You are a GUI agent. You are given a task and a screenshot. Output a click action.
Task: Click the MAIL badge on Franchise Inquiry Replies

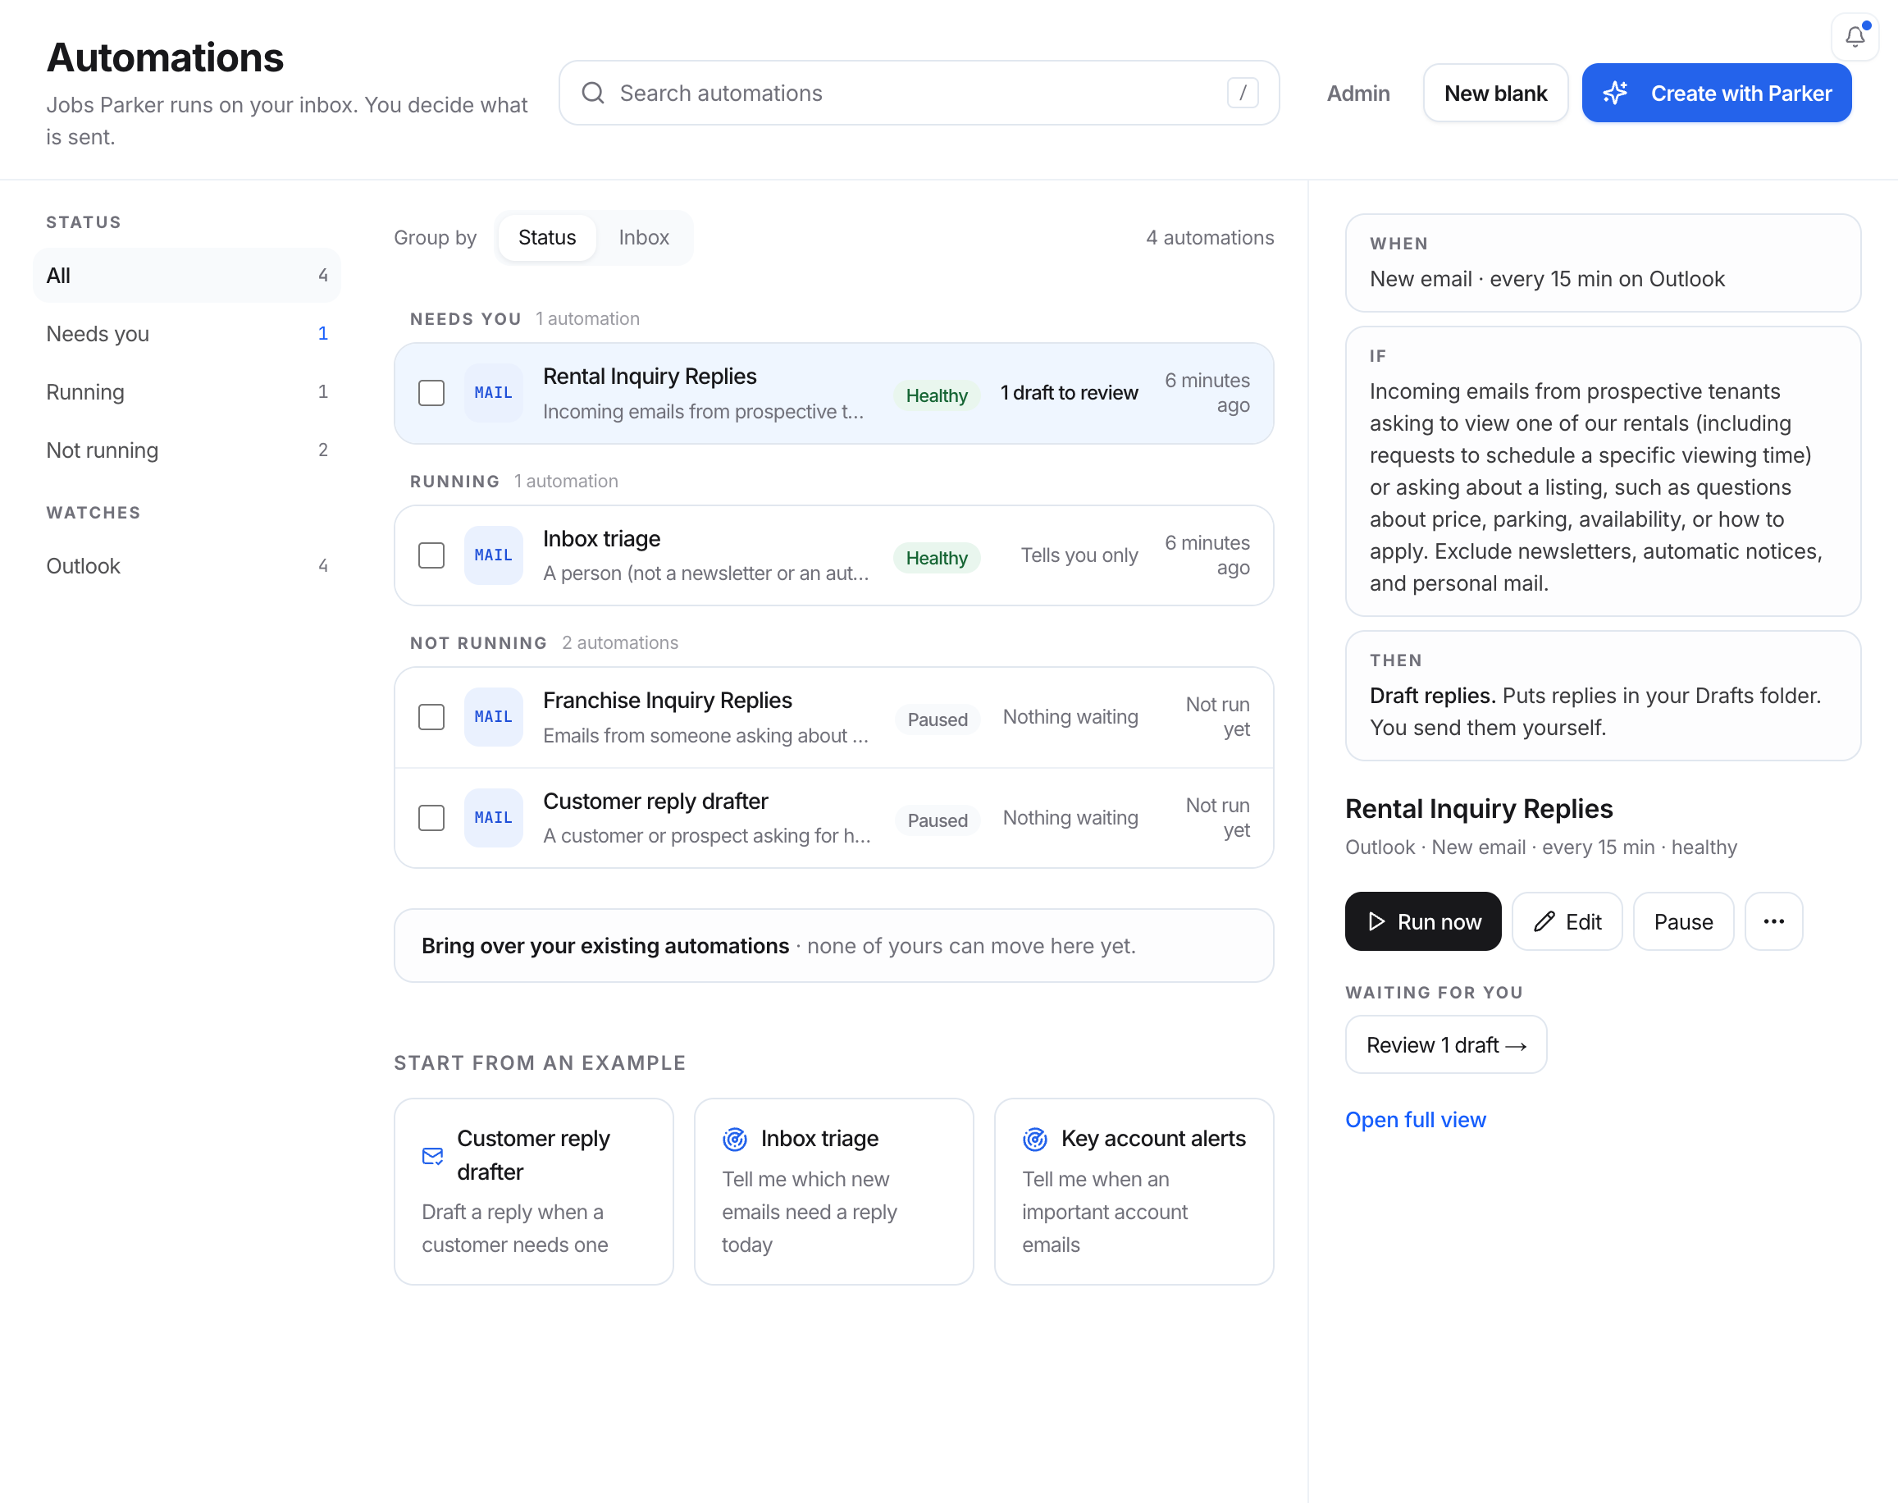coord(494,717)
